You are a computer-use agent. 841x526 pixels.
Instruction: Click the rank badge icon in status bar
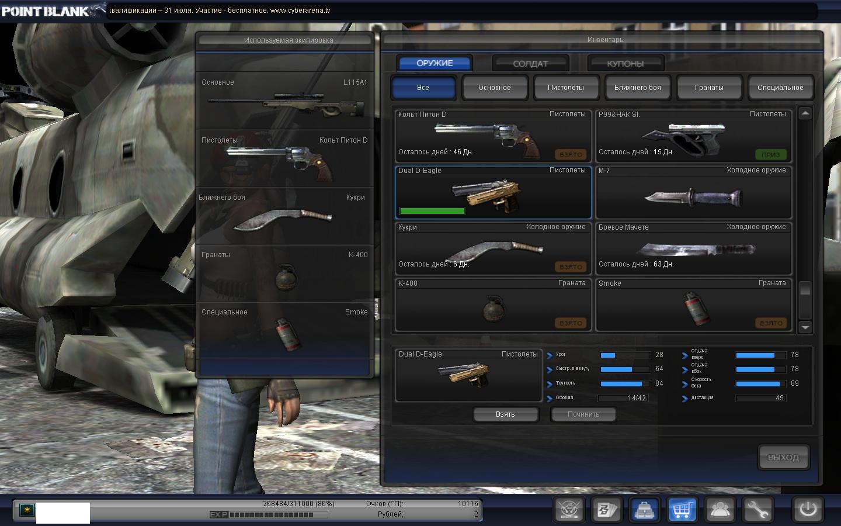pos(26,510)
